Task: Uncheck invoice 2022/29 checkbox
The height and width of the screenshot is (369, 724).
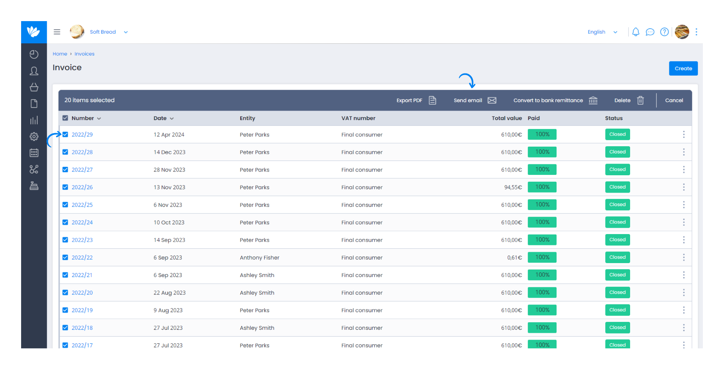Action: 65,135
